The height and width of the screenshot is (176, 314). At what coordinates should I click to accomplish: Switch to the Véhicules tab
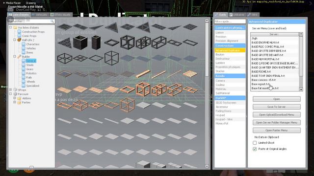click(x=39, y=15)
